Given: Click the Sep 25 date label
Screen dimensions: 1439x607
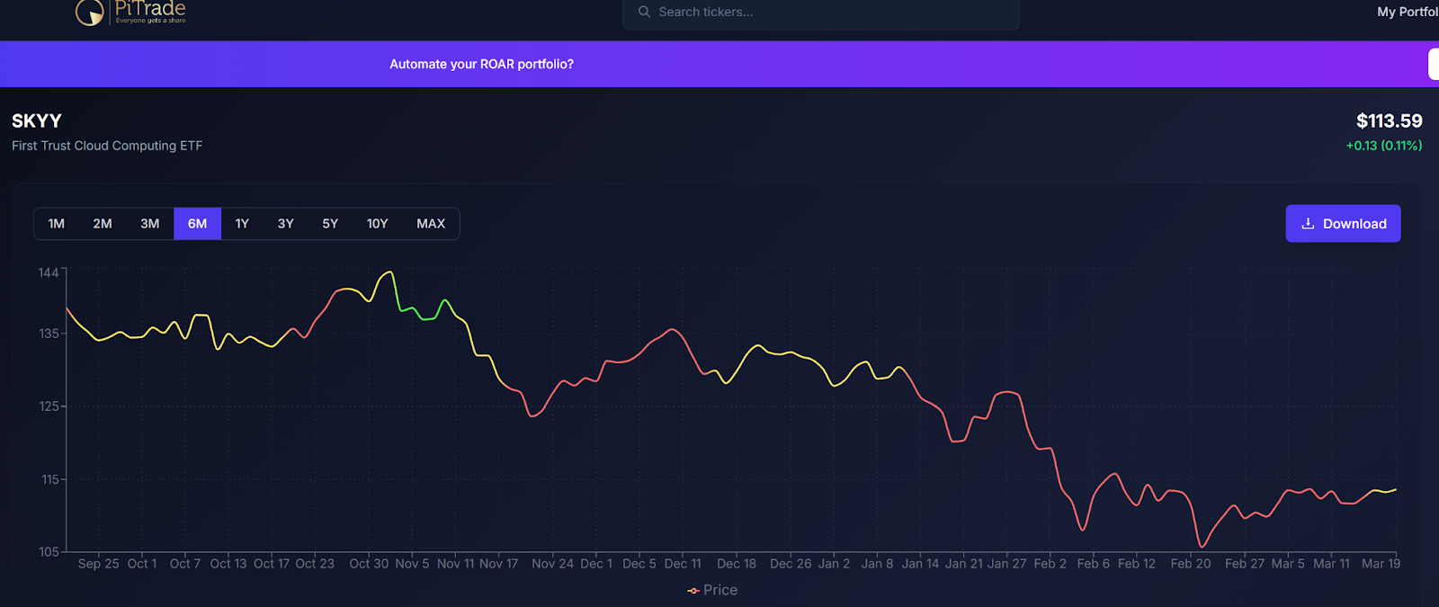Looking at the screenshot, I should [99, 564].
